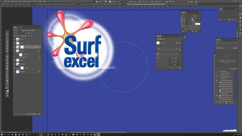Click the Home icon in options bar

click(96, 2)
